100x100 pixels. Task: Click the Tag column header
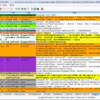tap(28, 13)
